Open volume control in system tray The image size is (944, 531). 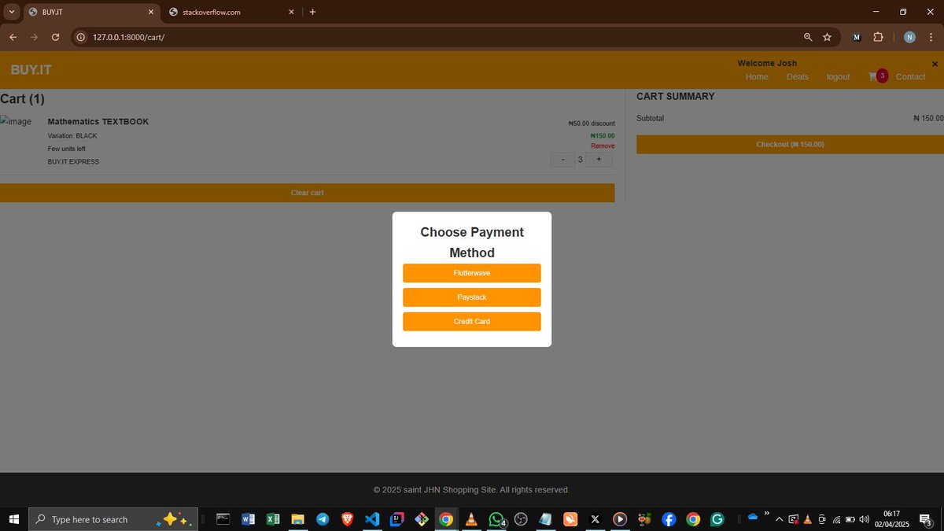[x=865, y=519]
